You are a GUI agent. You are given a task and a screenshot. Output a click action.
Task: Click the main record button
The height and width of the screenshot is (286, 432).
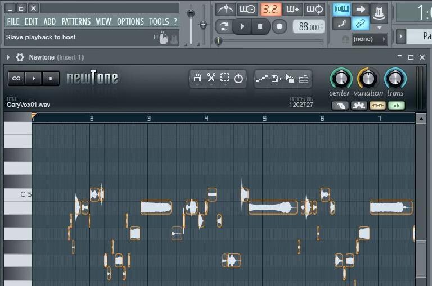tap(280, 27)
